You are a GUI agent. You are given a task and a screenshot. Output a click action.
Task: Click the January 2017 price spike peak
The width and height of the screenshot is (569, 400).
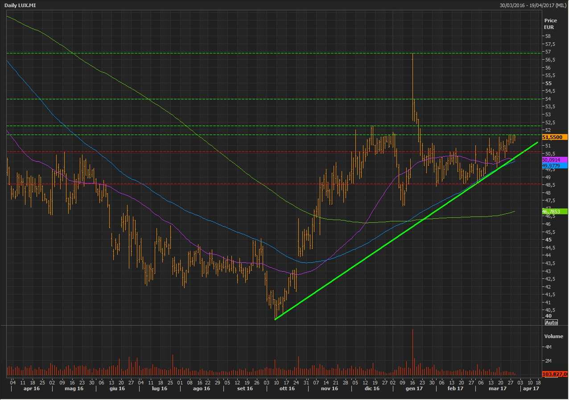pos(412,54)
